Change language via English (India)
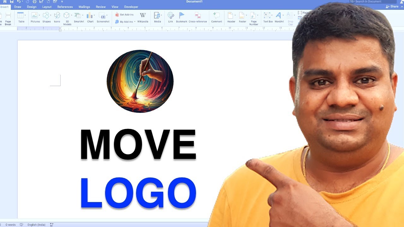The image size is (404, 227). 36,225
